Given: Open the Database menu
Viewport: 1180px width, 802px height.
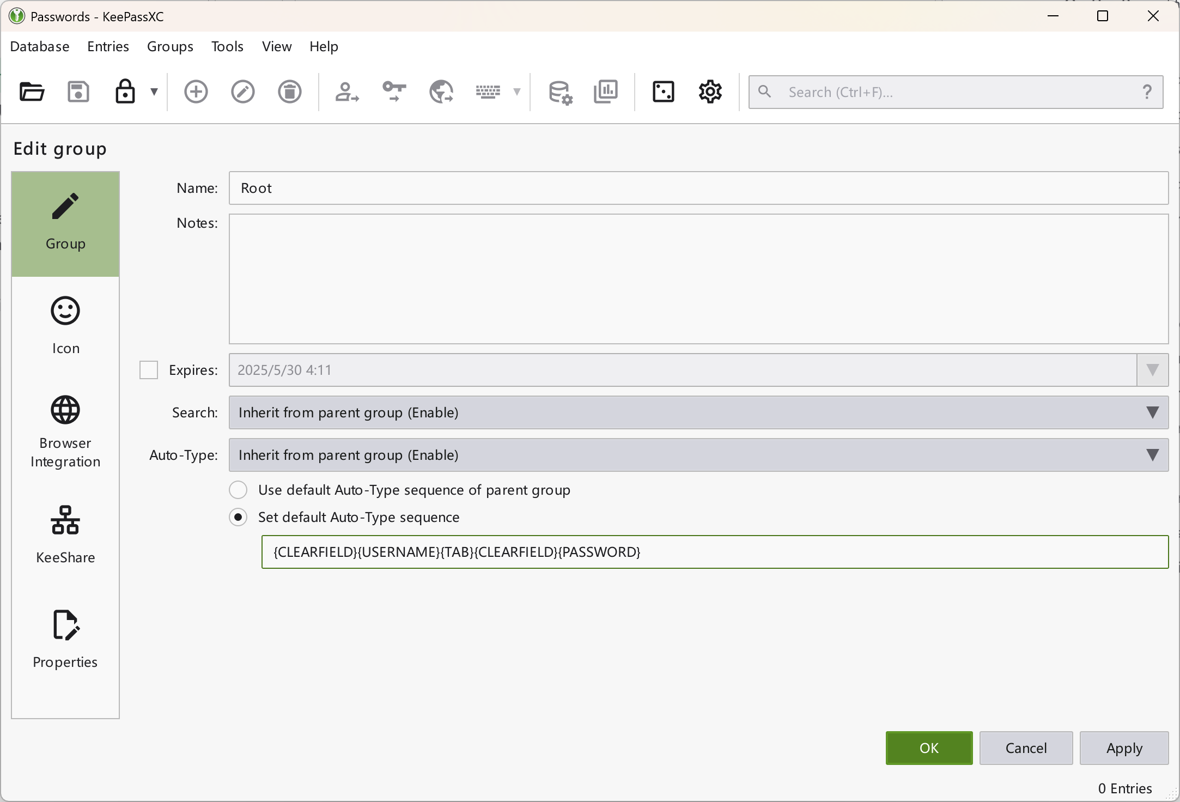Looking at the screenshot, I should (x=40, y=46).
